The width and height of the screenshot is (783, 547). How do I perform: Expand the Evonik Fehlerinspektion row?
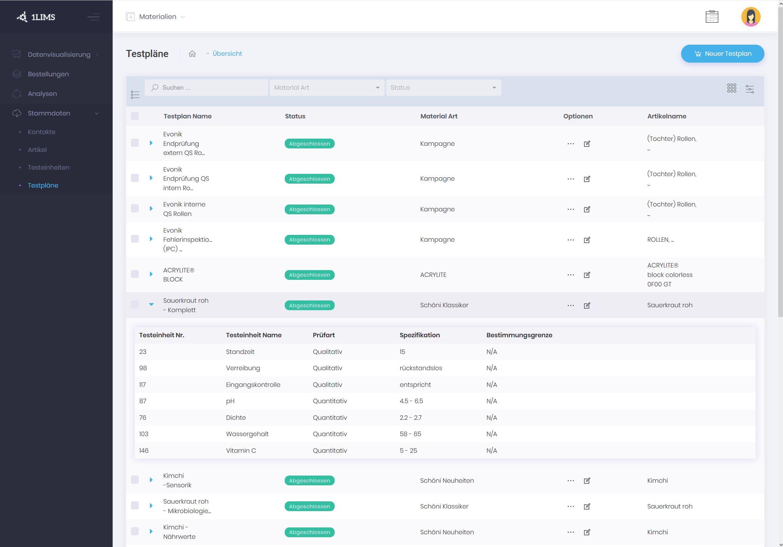click(151, 239)
